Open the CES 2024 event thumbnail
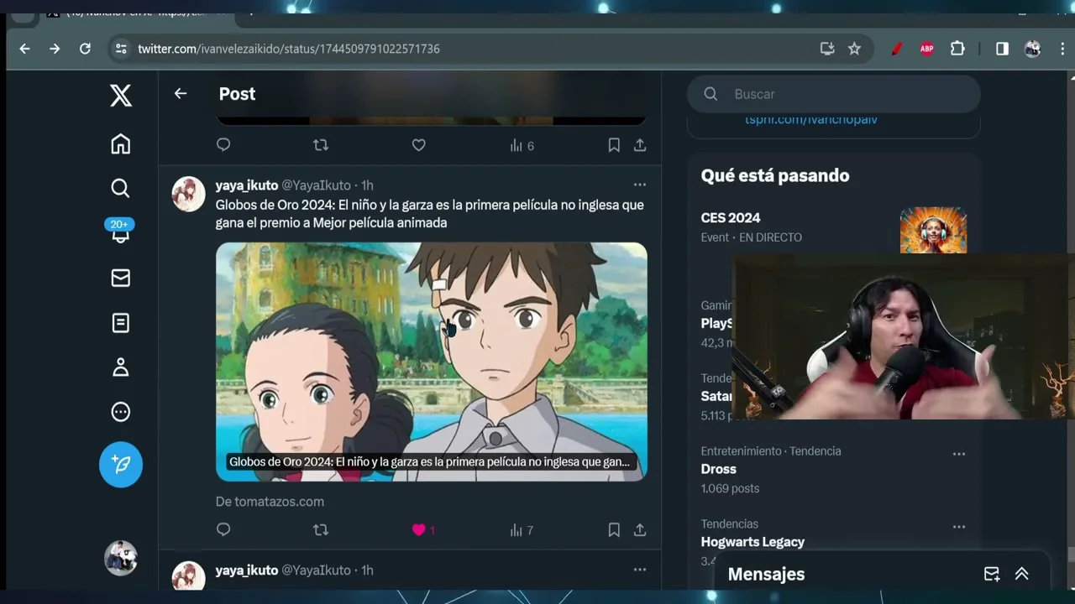1075x604 pixels. click(x=933, y=230)
